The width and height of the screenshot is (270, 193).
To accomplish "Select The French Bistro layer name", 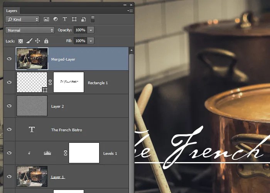I will pyautogui.click(x=67, y=130).
